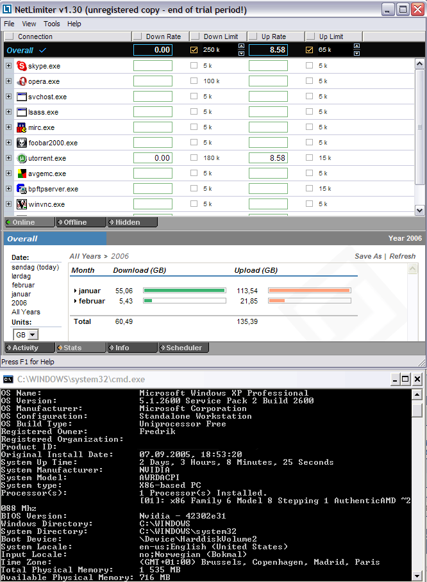Expand the skype.exe connection tree

[8, 66]
